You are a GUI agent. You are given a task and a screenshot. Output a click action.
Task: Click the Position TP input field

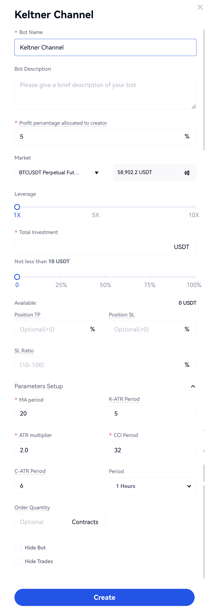(x=54, y=329)
